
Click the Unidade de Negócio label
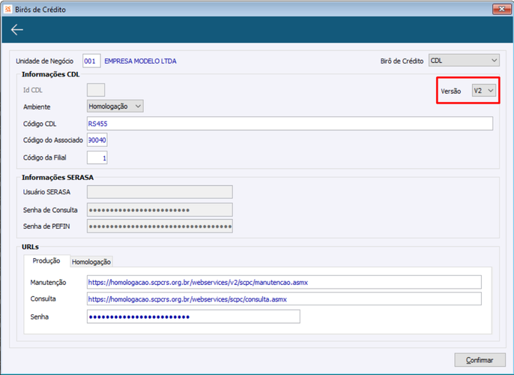click(x=45, y=61)
